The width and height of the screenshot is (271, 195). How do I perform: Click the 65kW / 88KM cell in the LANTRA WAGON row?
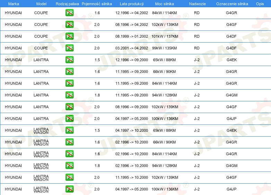click(x=164, y=130)
